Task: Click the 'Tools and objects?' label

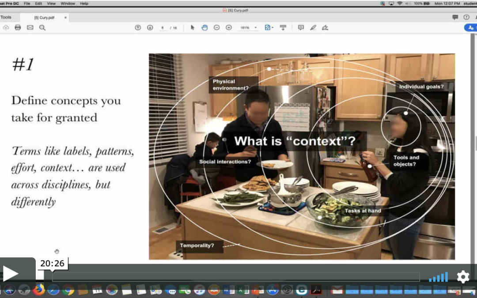Action: [x=406, y=161]
